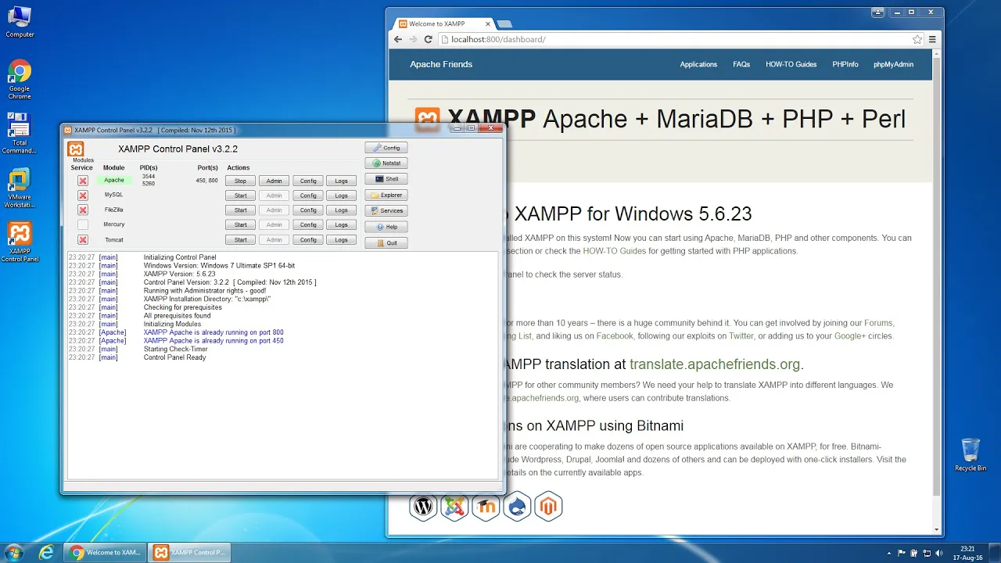Open the Applications menu on the dashboard
1001x563 pixels.
coord(698,64)
